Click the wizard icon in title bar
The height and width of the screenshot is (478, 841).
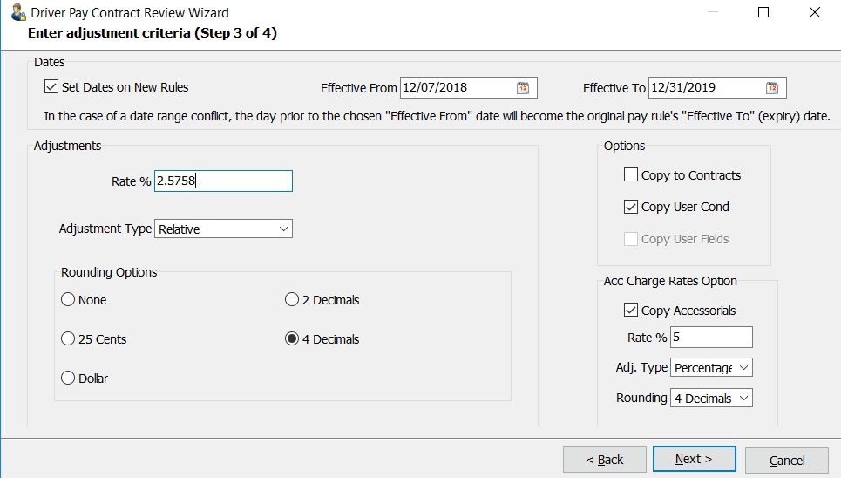[17, 13]
